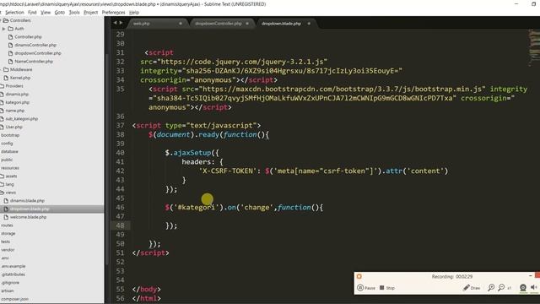Open dinamis.blade.php in sidebar
The image size is (540, 304).
click(x=27, y=201)
